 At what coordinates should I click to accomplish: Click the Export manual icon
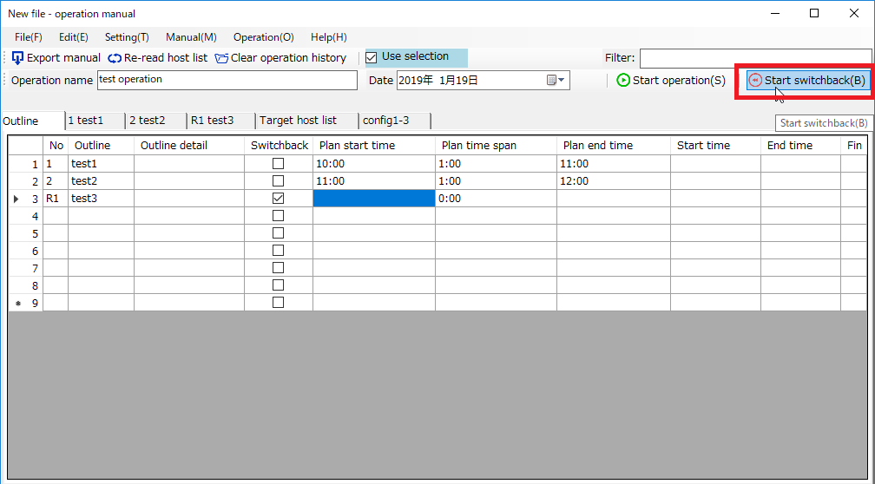coord(18,58)
